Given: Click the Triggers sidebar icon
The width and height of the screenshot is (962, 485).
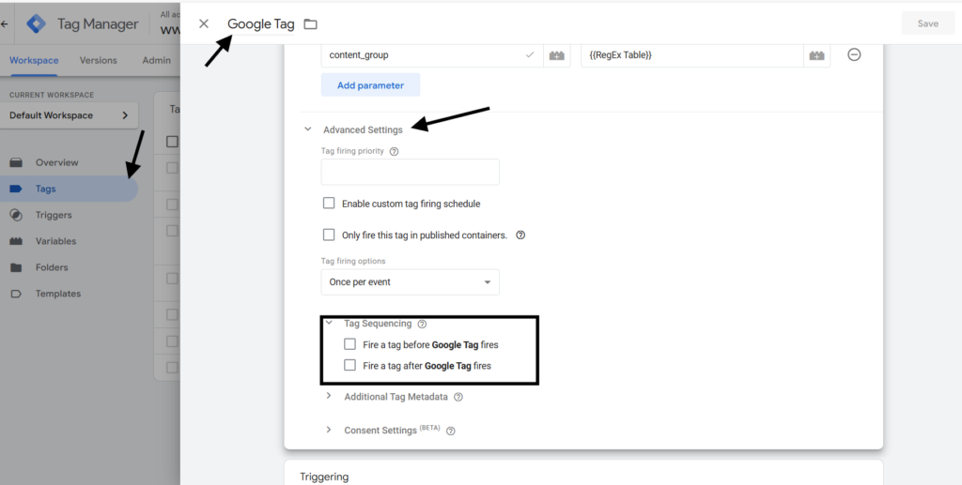Looking at the screenshot, I should click(16, 215).
